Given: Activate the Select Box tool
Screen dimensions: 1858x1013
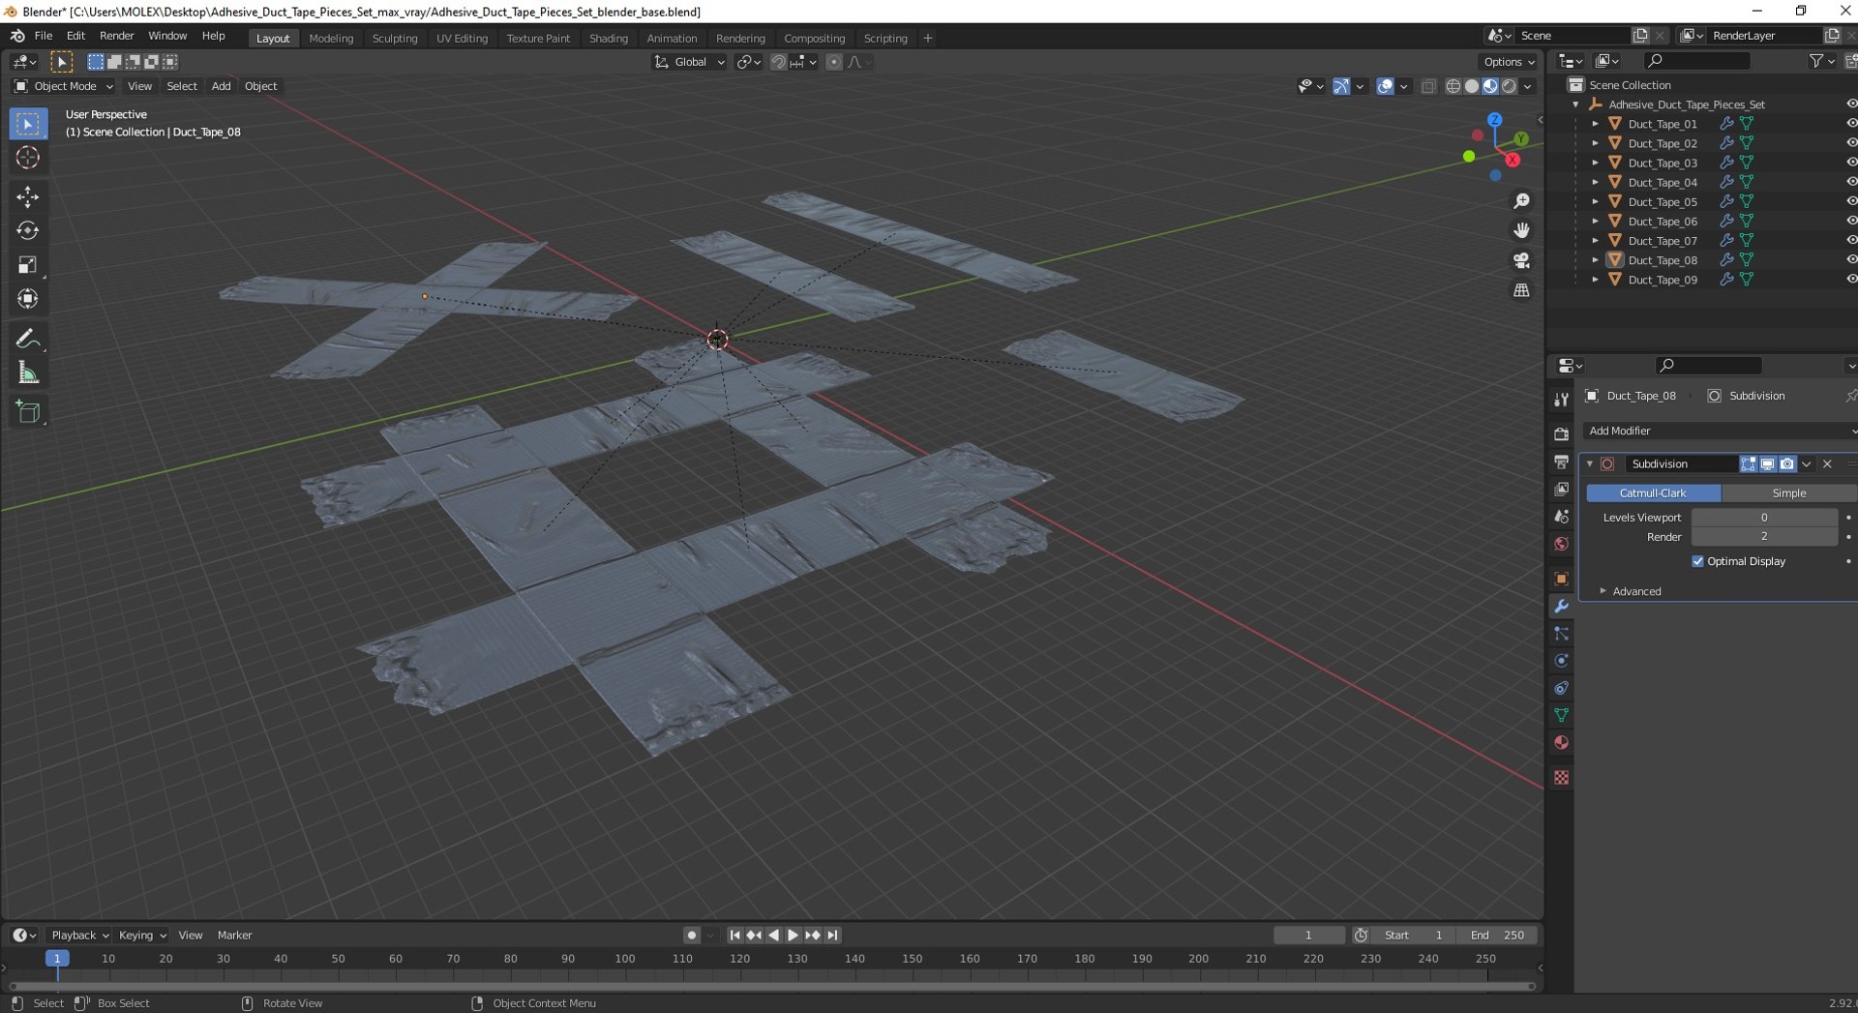Looking at the screenshot, I should pos(27,124).
